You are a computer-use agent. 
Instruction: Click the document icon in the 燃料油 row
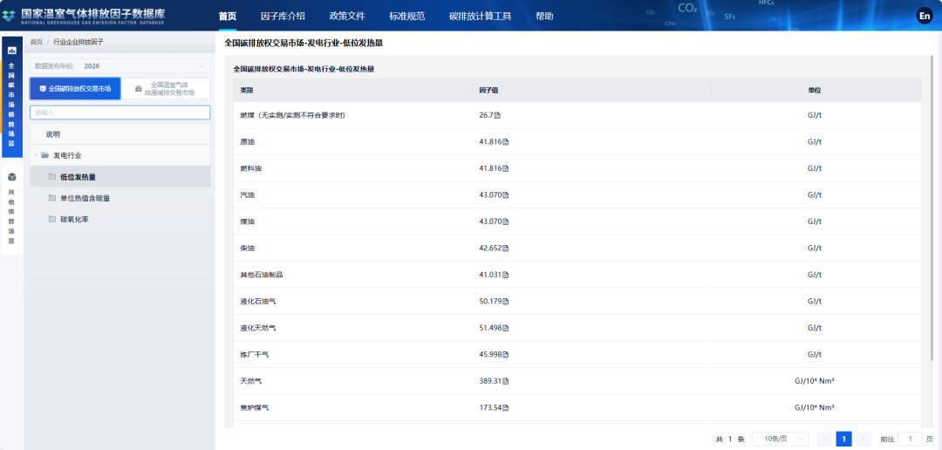point(506,169)
